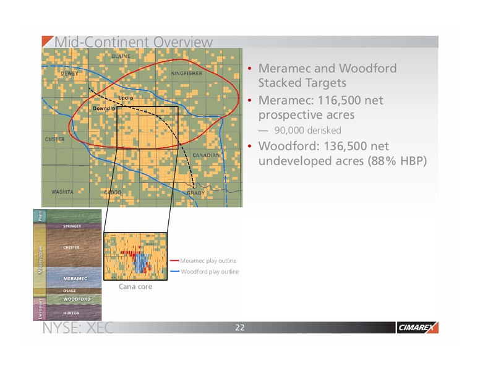This screenshot has width=480, height=371.
Task: Select the CANADIAN county label
Action: pos(206,155)
